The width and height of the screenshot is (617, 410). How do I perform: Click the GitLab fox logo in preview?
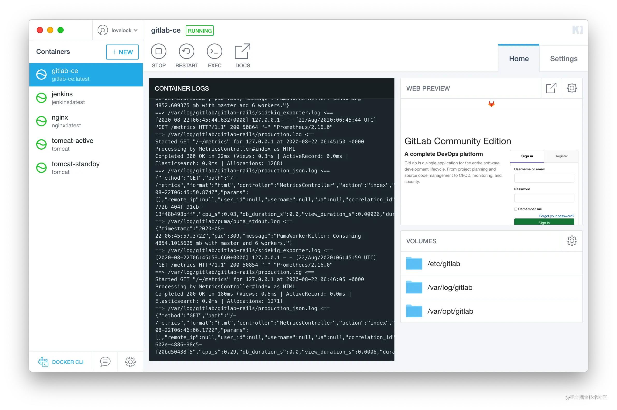coord(491,104)
